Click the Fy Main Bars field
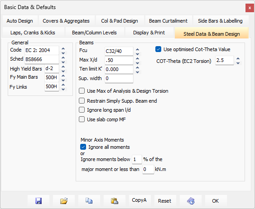This screenshot has width=255, height=209. (52, 78)
